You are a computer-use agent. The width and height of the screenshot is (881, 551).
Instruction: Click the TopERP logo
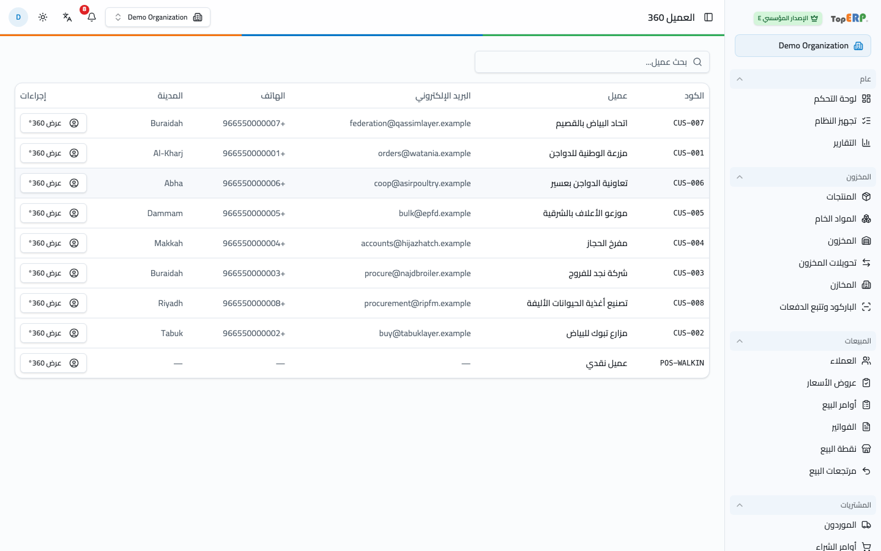pyautogui.click(x=849, y=18)
